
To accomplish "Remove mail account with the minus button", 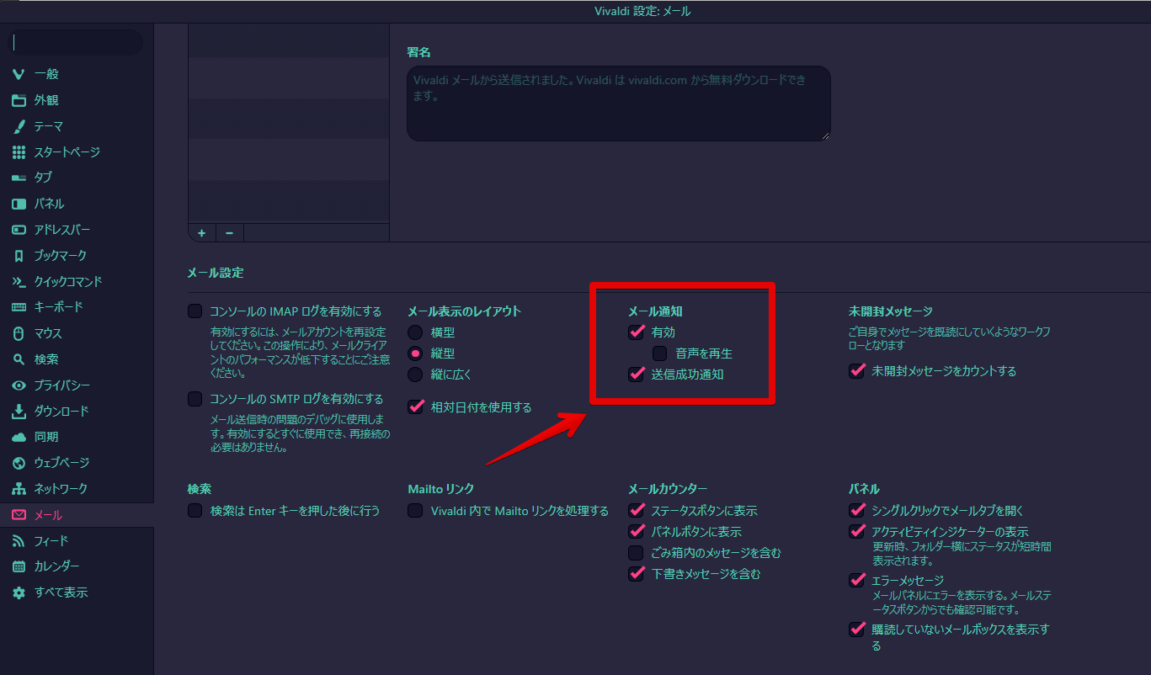I will [230, 233].
